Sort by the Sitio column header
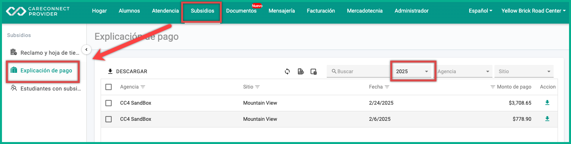This screenshot has height=144, width=571. [248, 87]
